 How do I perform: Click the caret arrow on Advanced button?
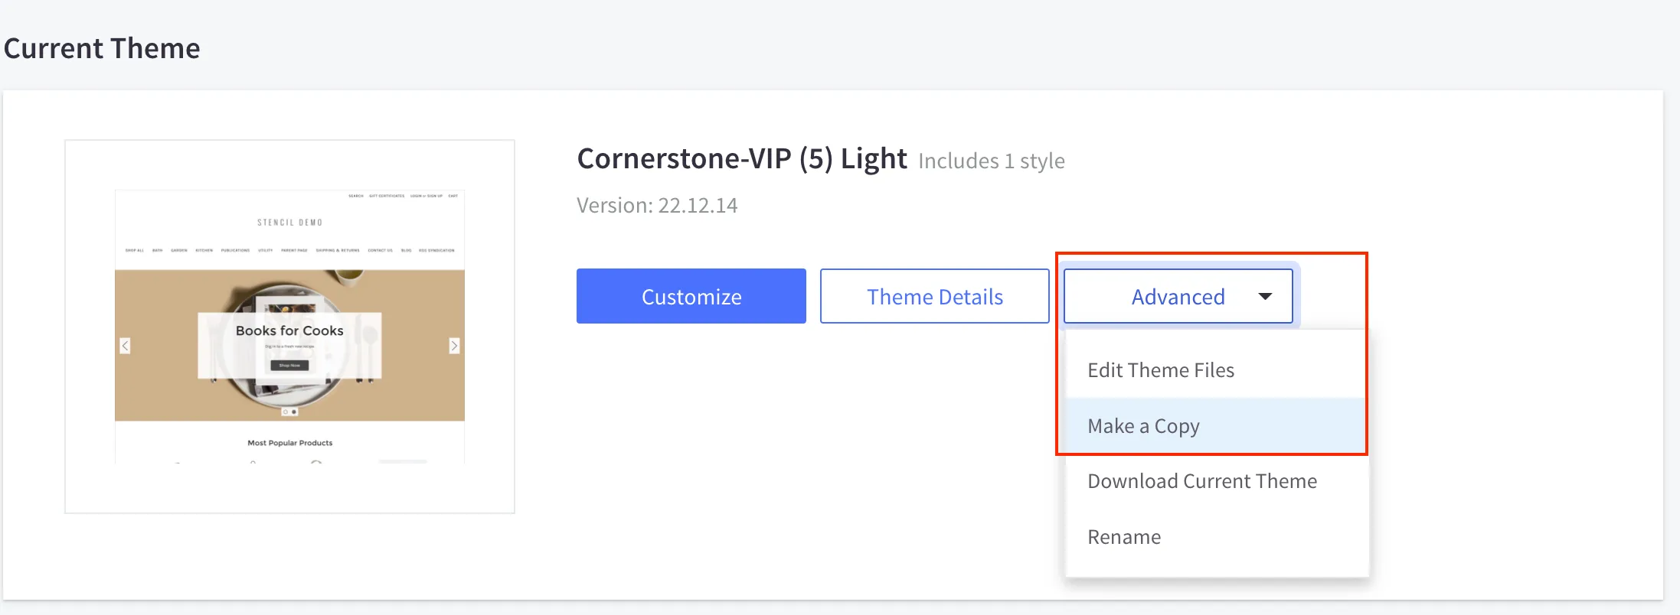pyautogui.click(x=1267, y=297)
